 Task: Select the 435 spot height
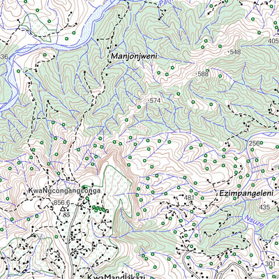click(265, 207)
